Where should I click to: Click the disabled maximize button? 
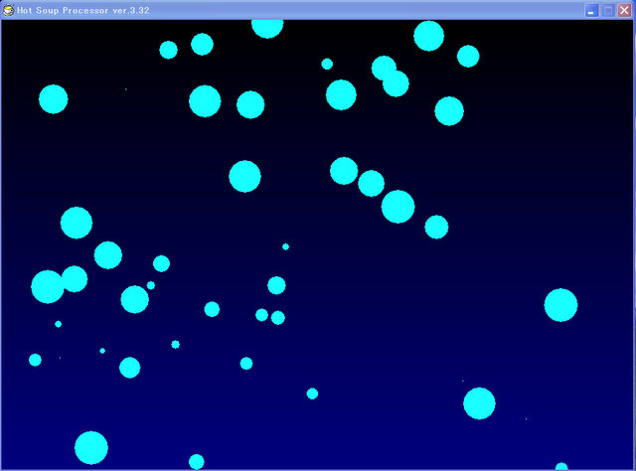pos(607,11)
